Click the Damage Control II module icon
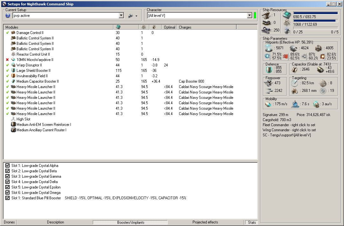Image resolution: width=344 pixels, height=226 pixels. [x=13, y=32]
